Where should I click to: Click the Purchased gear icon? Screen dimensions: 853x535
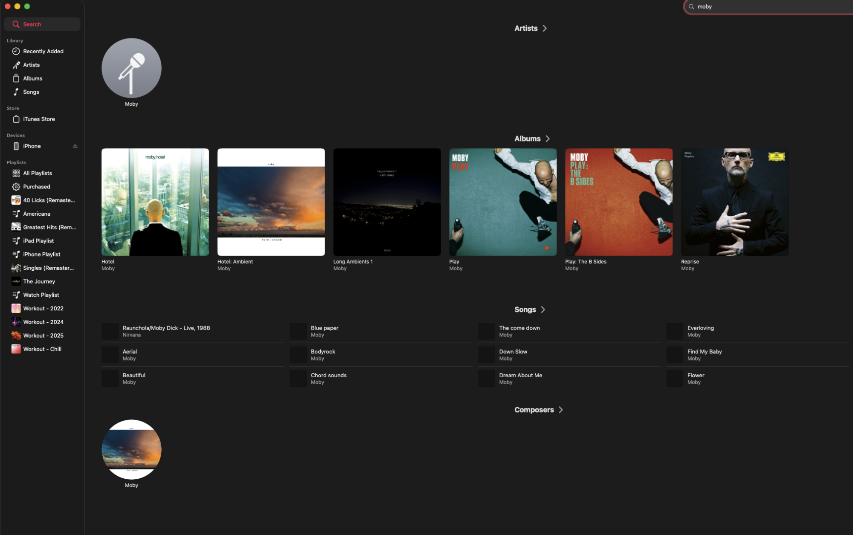[16, 187]
